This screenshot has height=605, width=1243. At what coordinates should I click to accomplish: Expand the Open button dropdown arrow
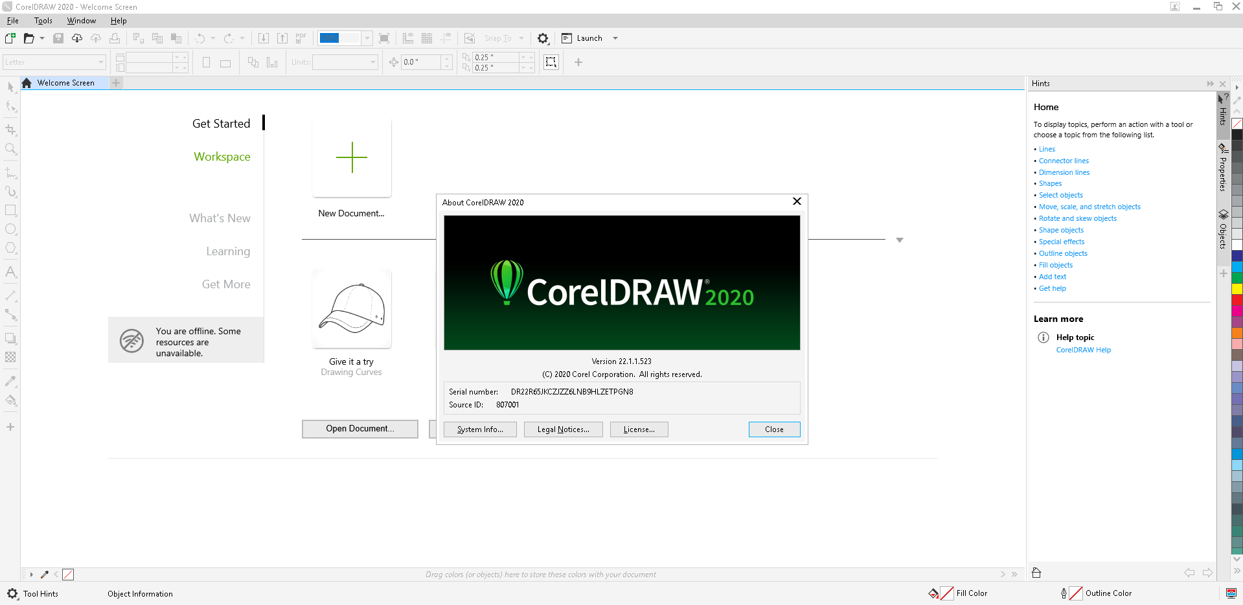[42, 38]
